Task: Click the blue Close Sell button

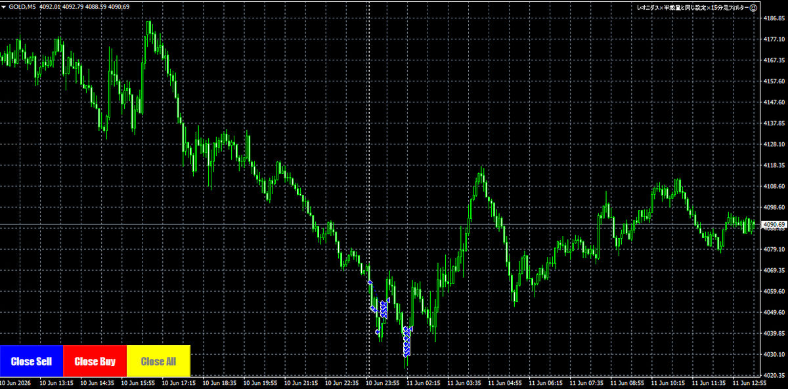Action: pyautogui.click(x=32, y=361)
